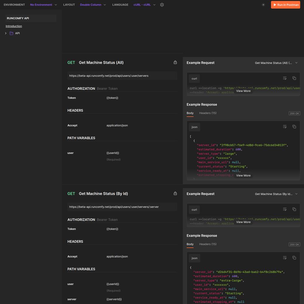Toggle word wrap in second json response block
Image resolution: width=304 pixels, height=304 pixels.
click(x=285, y=258)
